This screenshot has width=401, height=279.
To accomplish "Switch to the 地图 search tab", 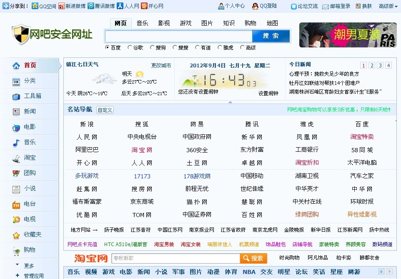I will [272, 23].
